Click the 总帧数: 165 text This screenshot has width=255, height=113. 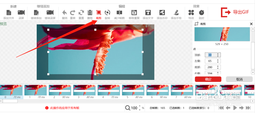pyautogui.click(x=157, y=108)
